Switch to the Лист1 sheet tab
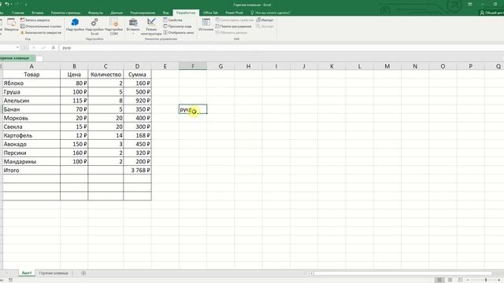The image size is (504, 283). click(26, 273)
